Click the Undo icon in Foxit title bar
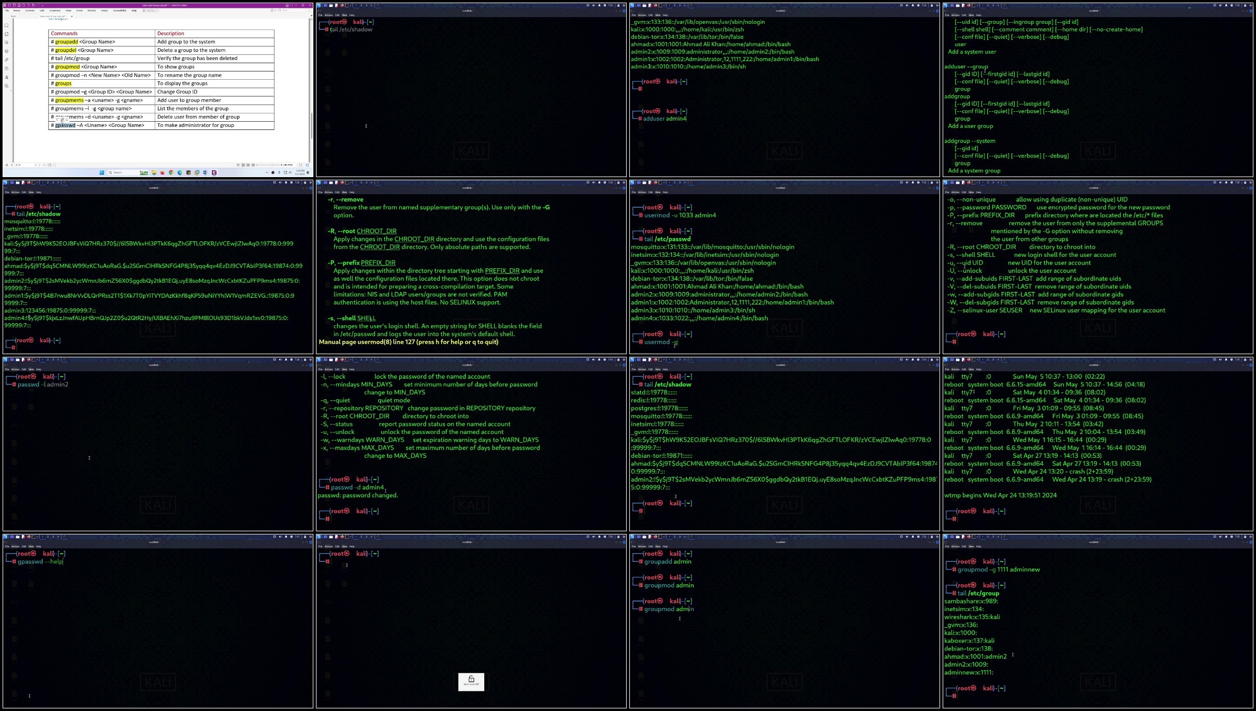1256x711 pixels. coord(28,5)
